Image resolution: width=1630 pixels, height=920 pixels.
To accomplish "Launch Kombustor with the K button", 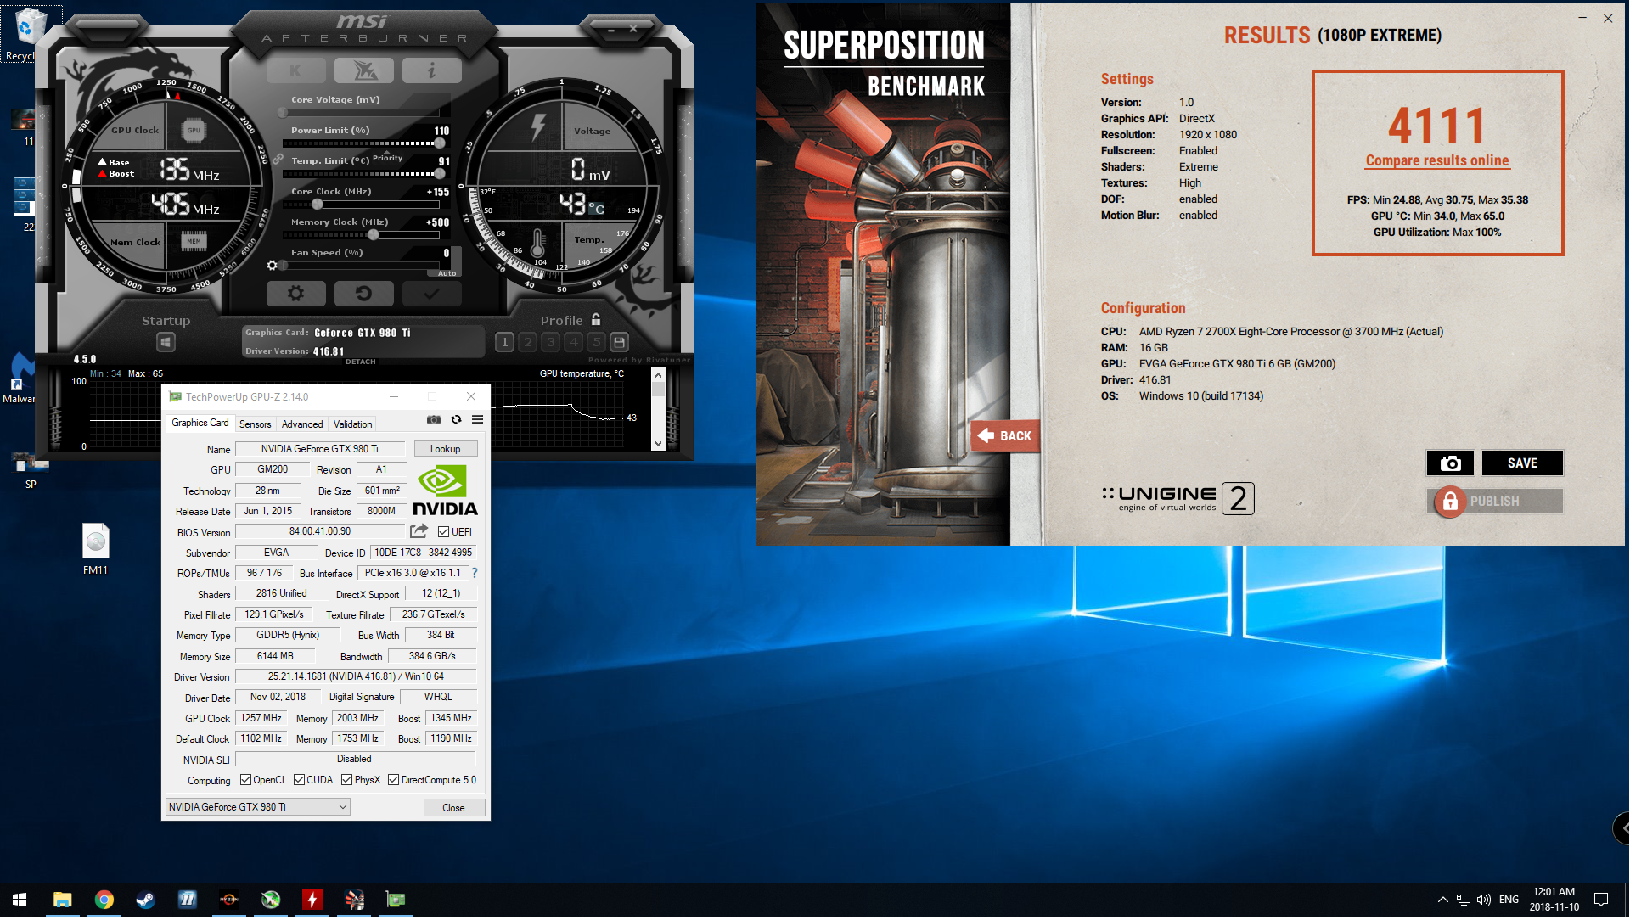I will coord(295,71).
